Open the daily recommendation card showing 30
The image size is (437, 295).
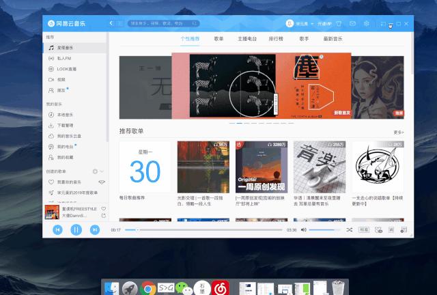click(145, 167)
